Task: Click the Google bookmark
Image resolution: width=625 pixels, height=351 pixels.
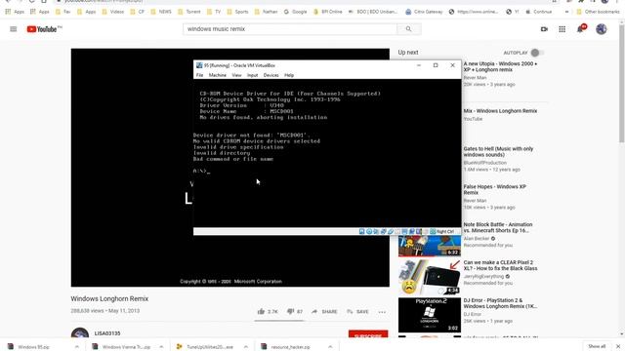Action: pyautogui.click(x=295, y=12)
